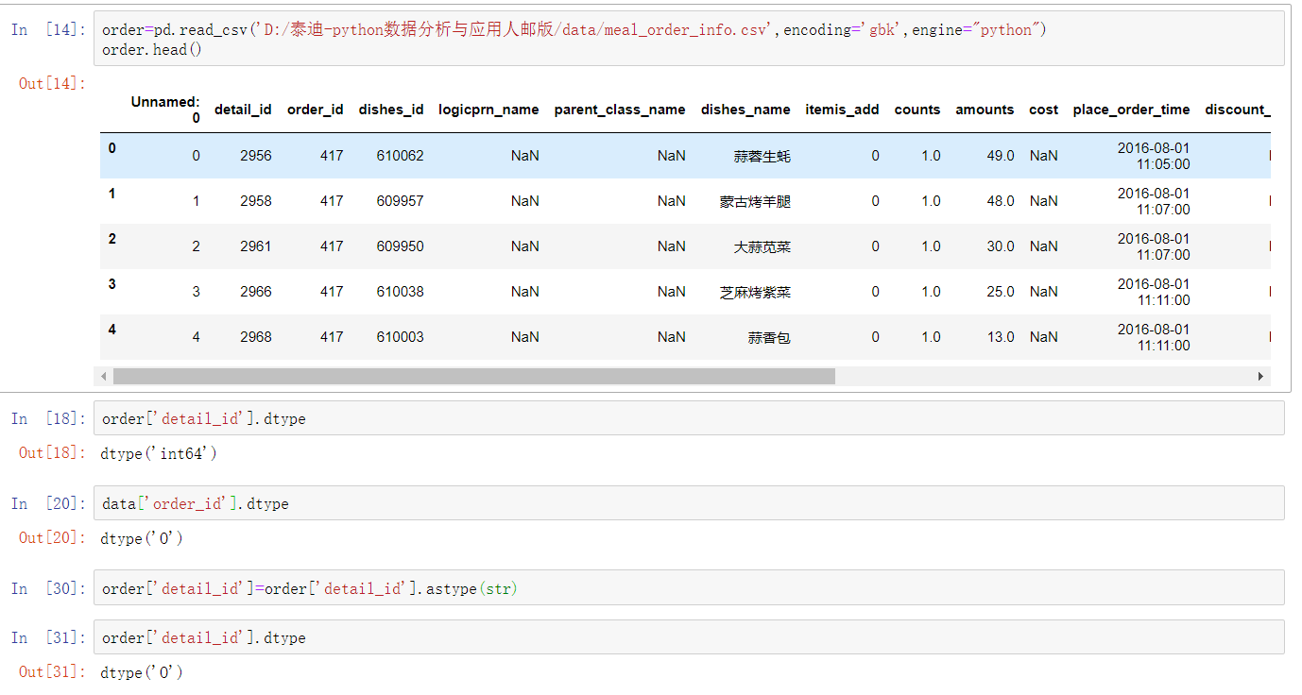Click the 'cost' column header
The height and width of the screenshot is (695, 1302).
click(x=1044, y=110)
